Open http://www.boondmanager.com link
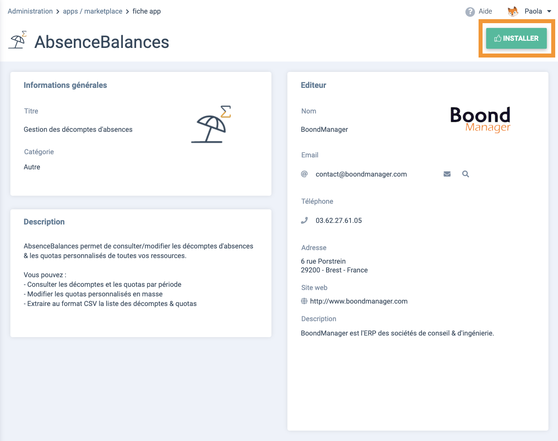Screen dimensions: 558x441 359,301
